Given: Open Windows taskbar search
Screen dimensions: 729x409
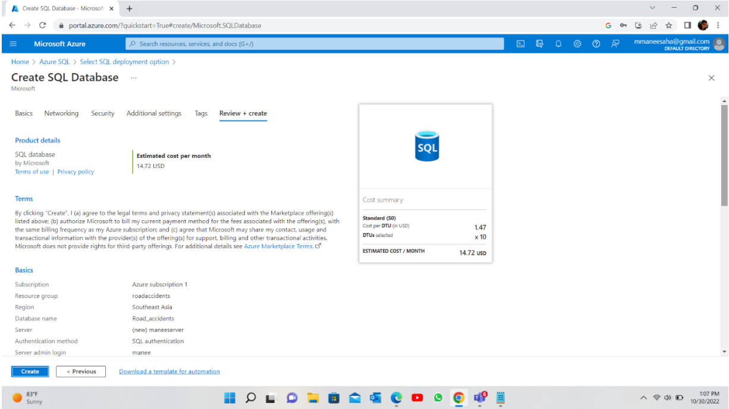Looking at the screenshot, I should tap(250, 398).
